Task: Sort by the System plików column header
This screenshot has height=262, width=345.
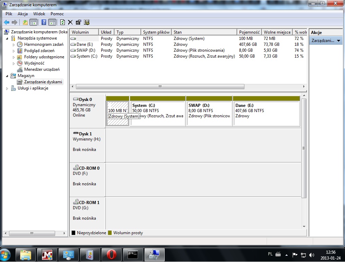Action: [x=156, y=32]
